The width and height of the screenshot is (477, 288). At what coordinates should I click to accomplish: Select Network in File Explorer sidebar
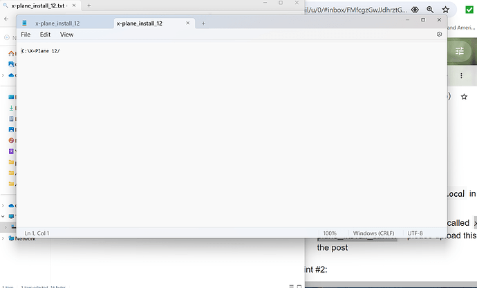(22, 238)
